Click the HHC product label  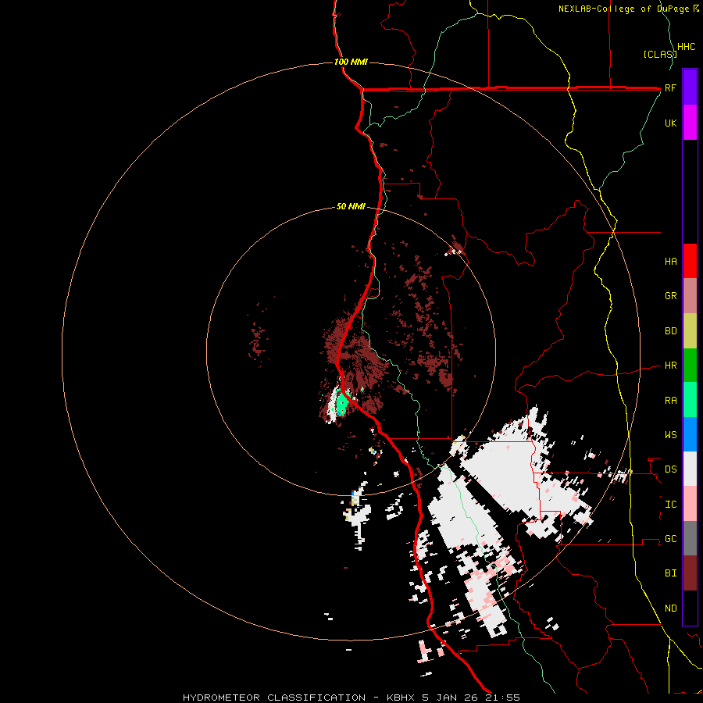[687, 47]
